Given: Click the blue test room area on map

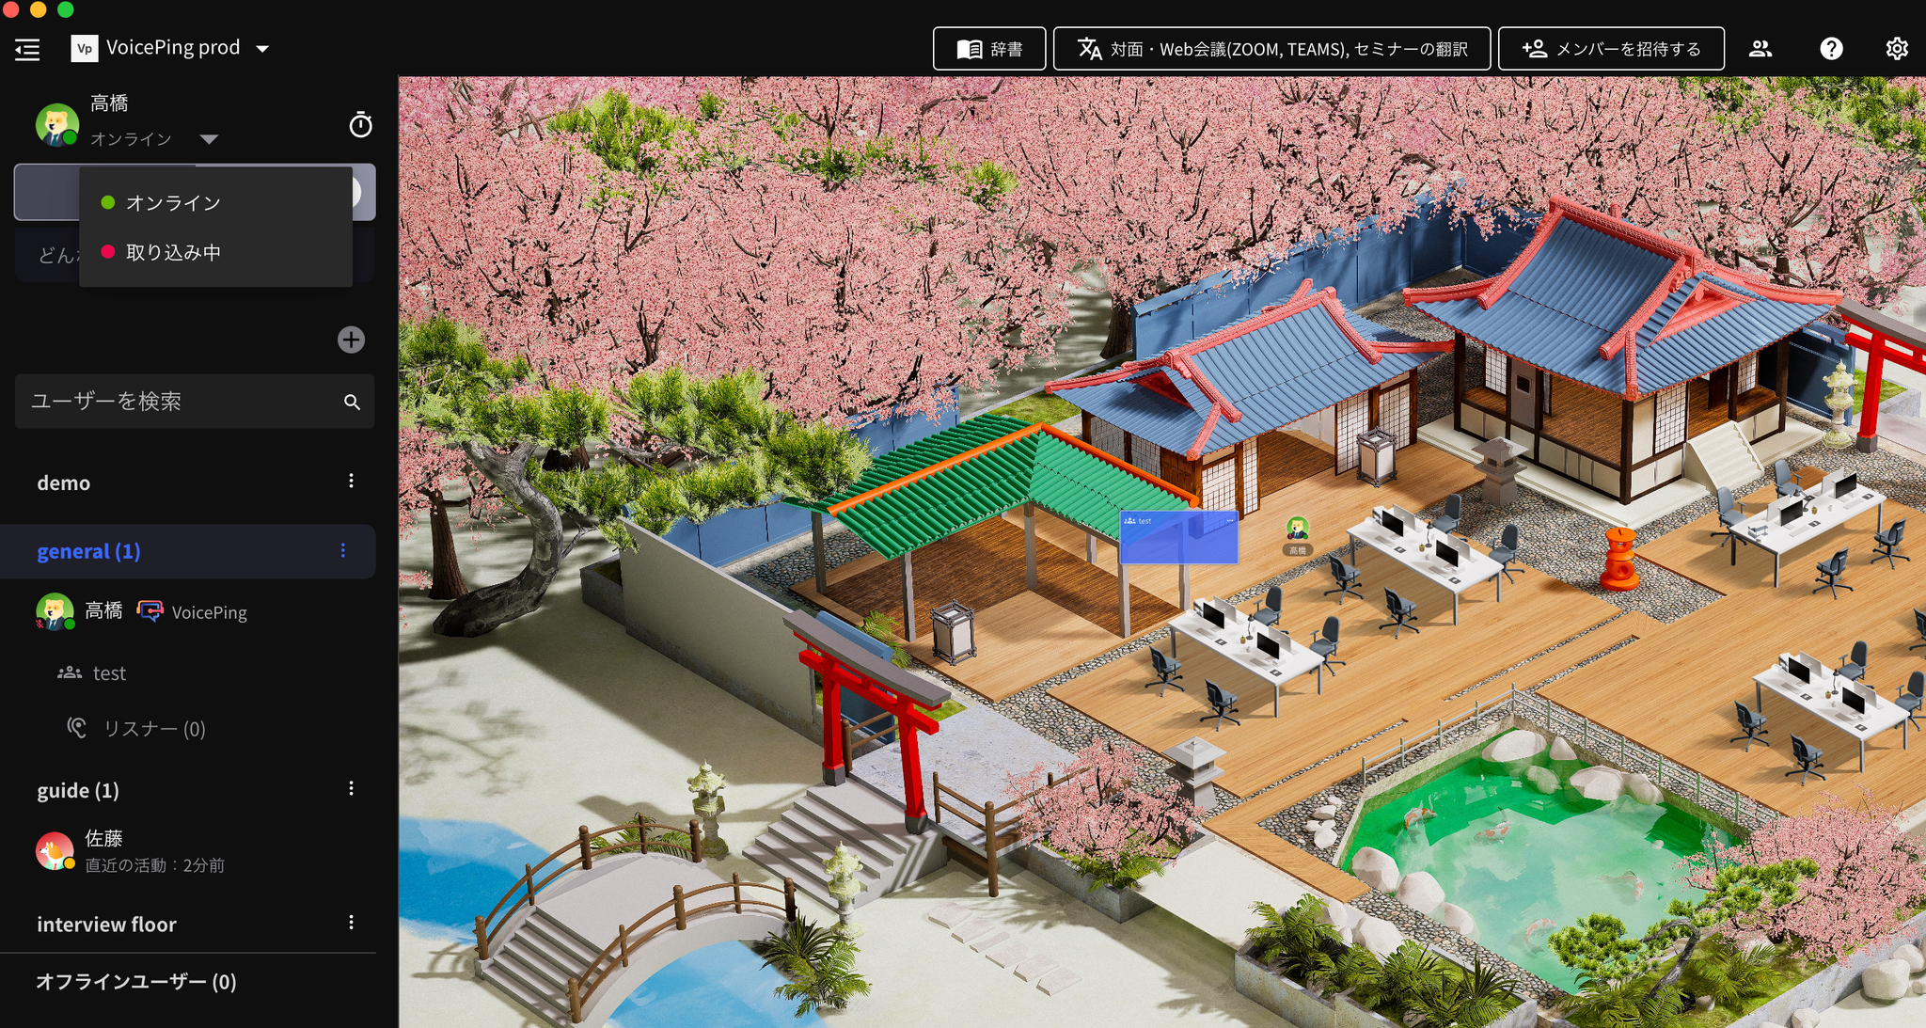Looking at the screenshot, I should (x=1177, y=540).
